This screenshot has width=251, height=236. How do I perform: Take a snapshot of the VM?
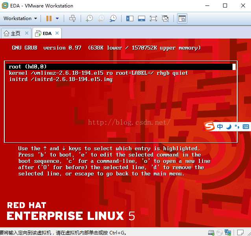[x=89, y=18]
